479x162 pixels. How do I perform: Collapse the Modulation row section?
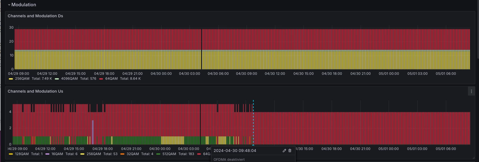coord(9,5)
